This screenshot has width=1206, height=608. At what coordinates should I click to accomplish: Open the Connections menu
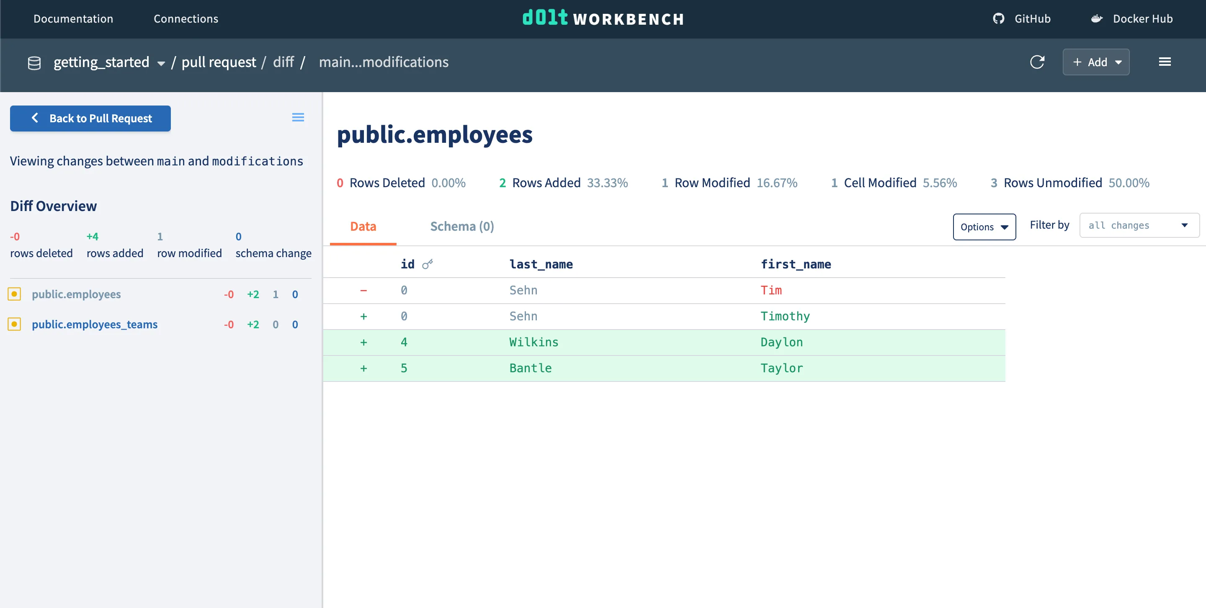[186, 19]
